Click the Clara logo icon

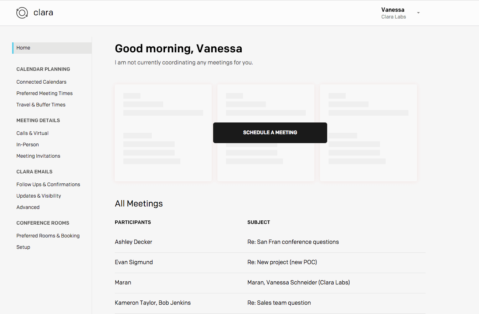pos(22,13)
